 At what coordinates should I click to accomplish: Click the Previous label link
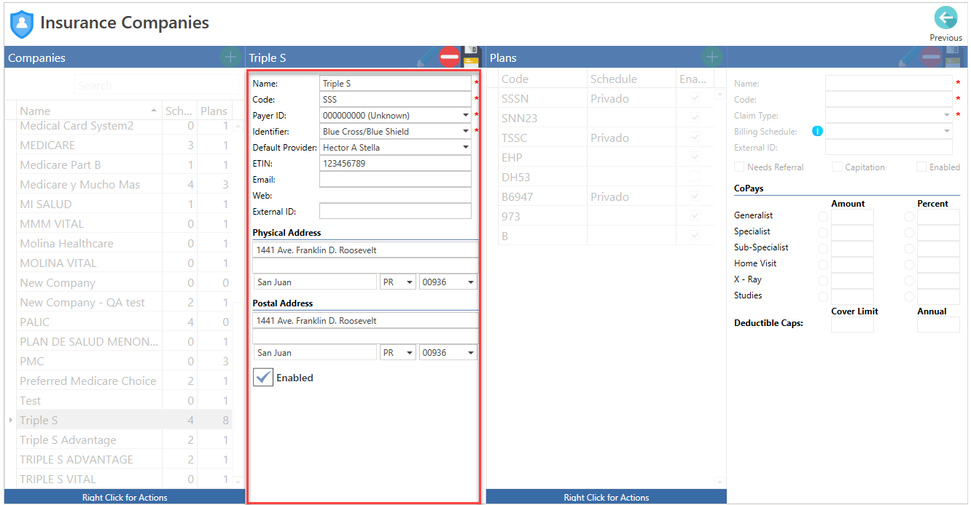pyautogui.click(x=945, y=38)
